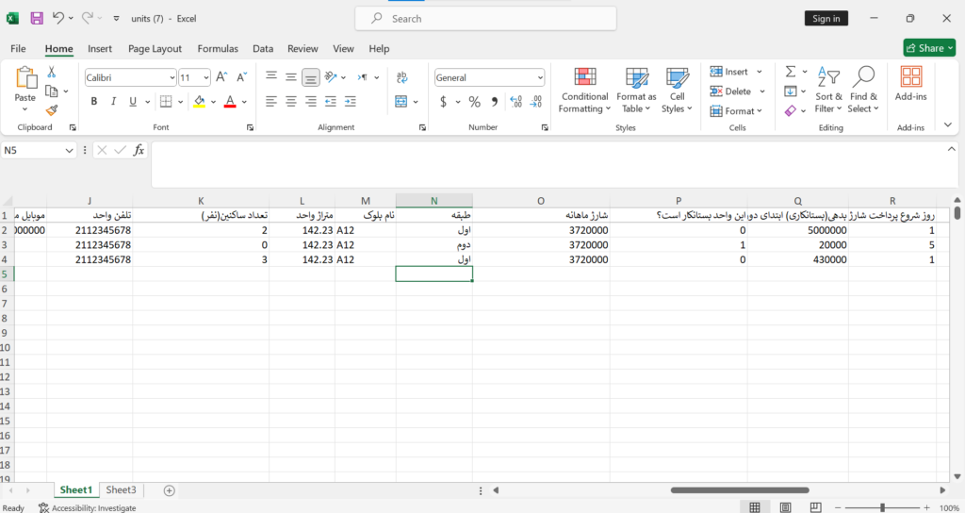Click in the Search box
Screen dimensions: 965x513
click(x=485, y=19)
